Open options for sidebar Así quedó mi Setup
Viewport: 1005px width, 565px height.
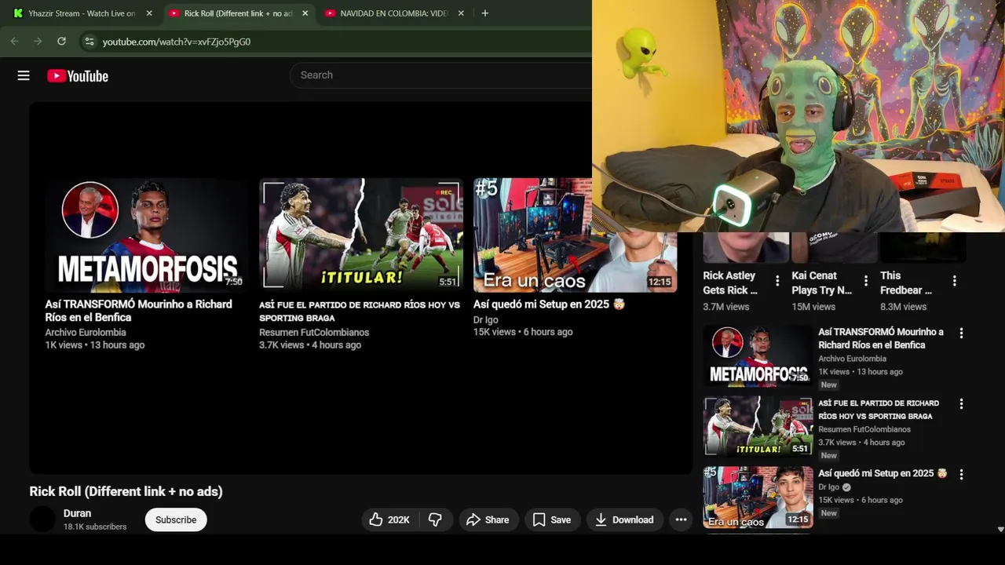961,474
